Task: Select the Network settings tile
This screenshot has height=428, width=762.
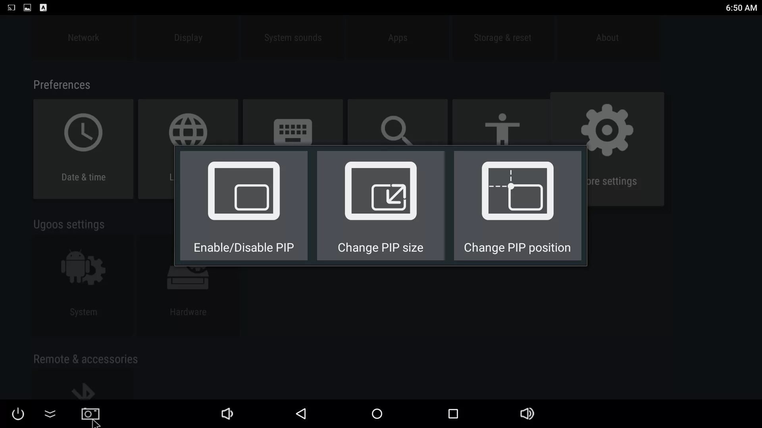Action: click(x=83, y=38)
